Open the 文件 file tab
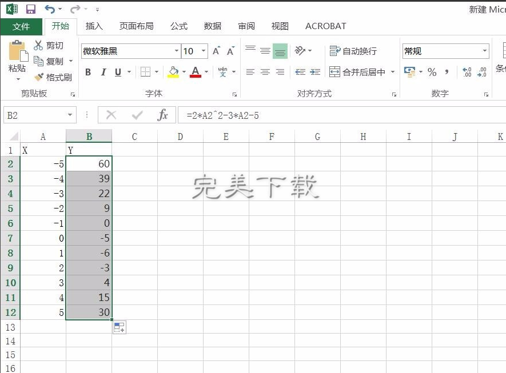 tap(21, 26)
